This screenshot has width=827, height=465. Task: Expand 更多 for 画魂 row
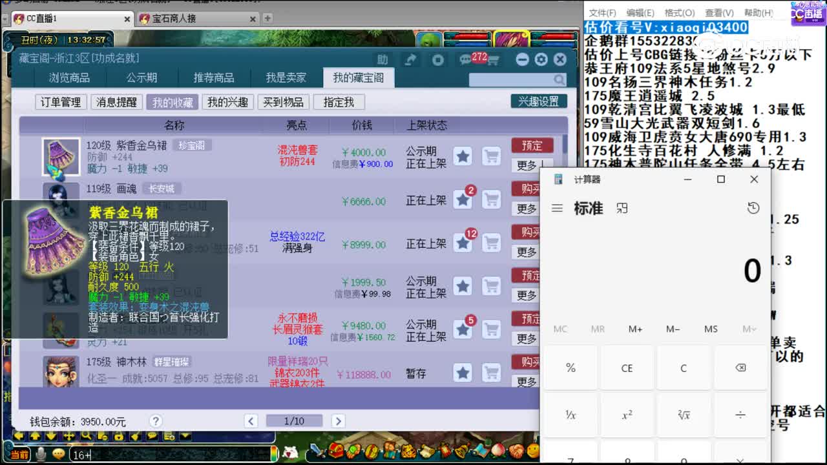527,209
